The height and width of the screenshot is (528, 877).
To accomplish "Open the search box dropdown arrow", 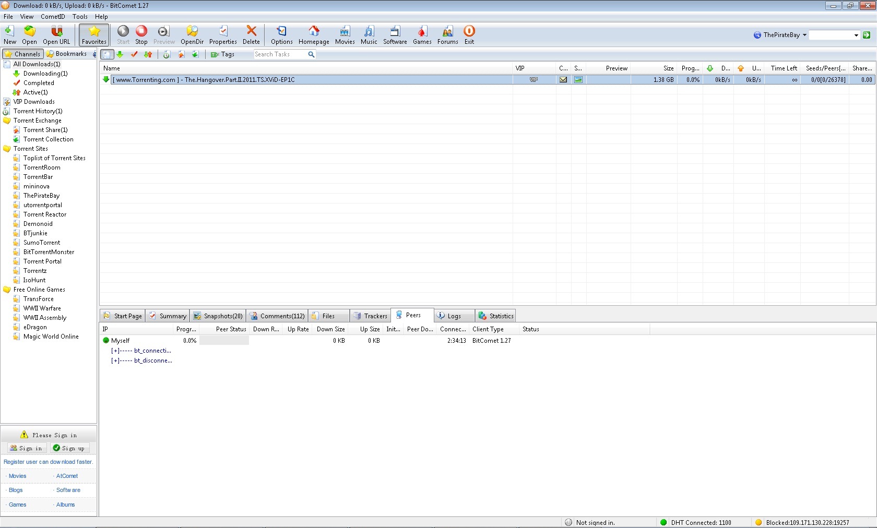I will pyautogui.click(x=856, y=35).
